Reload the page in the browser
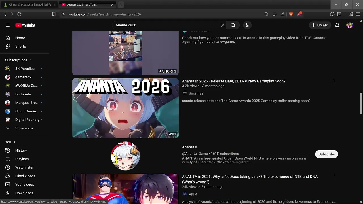363x204 pixels. (19, 14)
